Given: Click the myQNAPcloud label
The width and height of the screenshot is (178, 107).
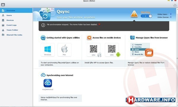Looking at the screenshot, I should [48, 89].
